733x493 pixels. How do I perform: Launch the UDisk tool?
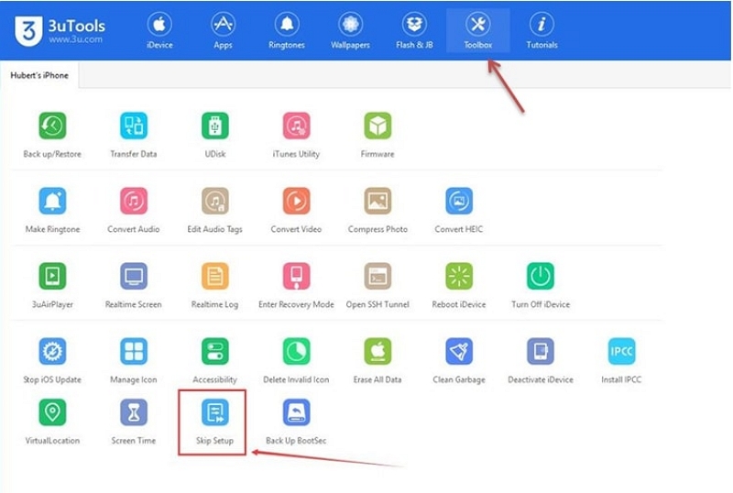click(x=215, y=126)
